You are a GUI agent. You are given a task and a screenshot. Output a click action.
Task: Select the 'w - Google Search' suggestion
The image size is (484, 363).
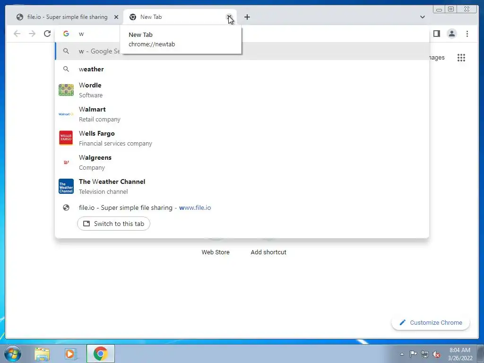[x=242, y=51]
